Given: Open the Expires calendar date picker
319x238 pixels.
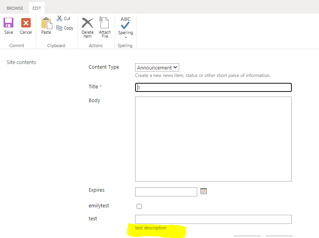Looking at the screenshot, I should point(204,191).
